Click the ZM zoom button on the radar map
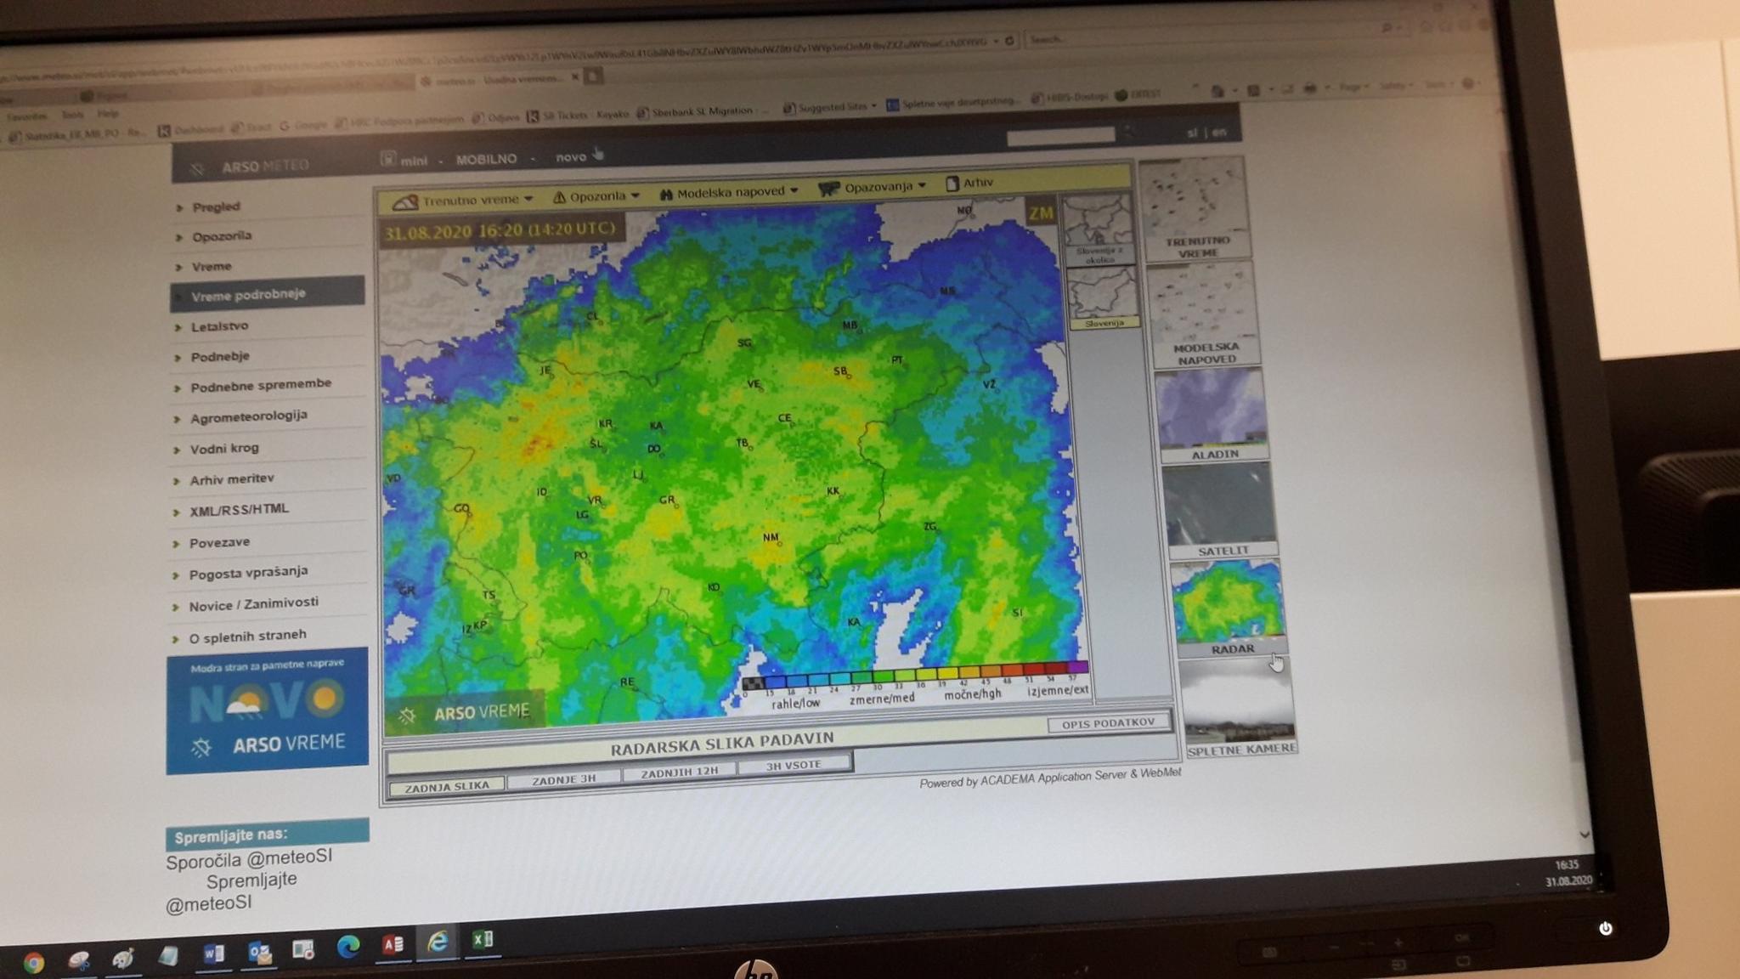This screenshot has height=979, width=1740. [1041, 213]
